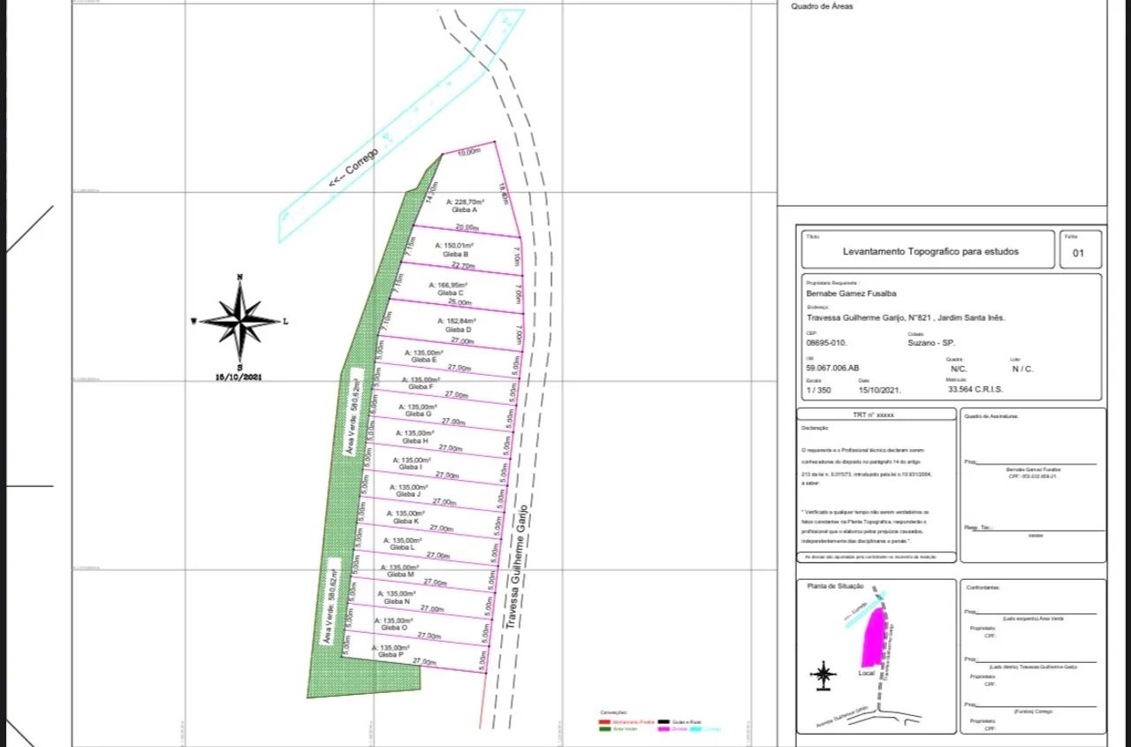Screen dimensions: 1131x747
Task: Click the Corrego stream label
Action: [354, 166]
